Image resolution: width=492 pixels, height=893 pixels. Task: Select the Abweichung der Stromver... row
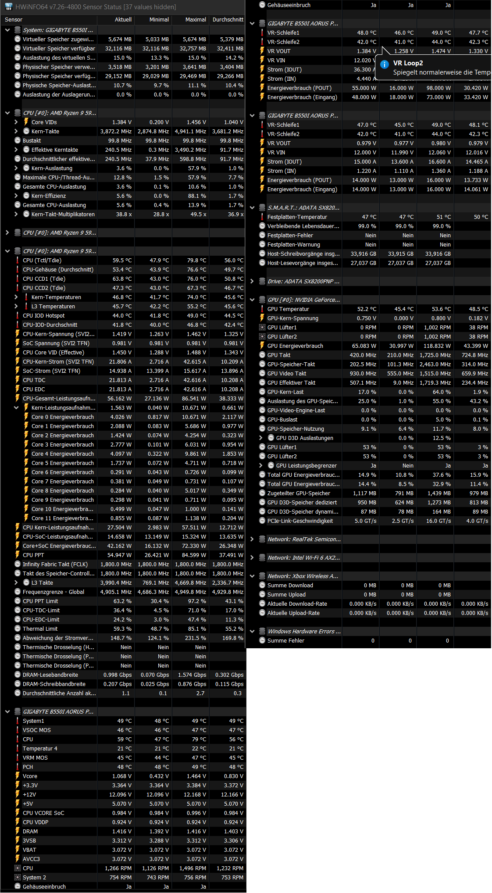pos(123,638)
